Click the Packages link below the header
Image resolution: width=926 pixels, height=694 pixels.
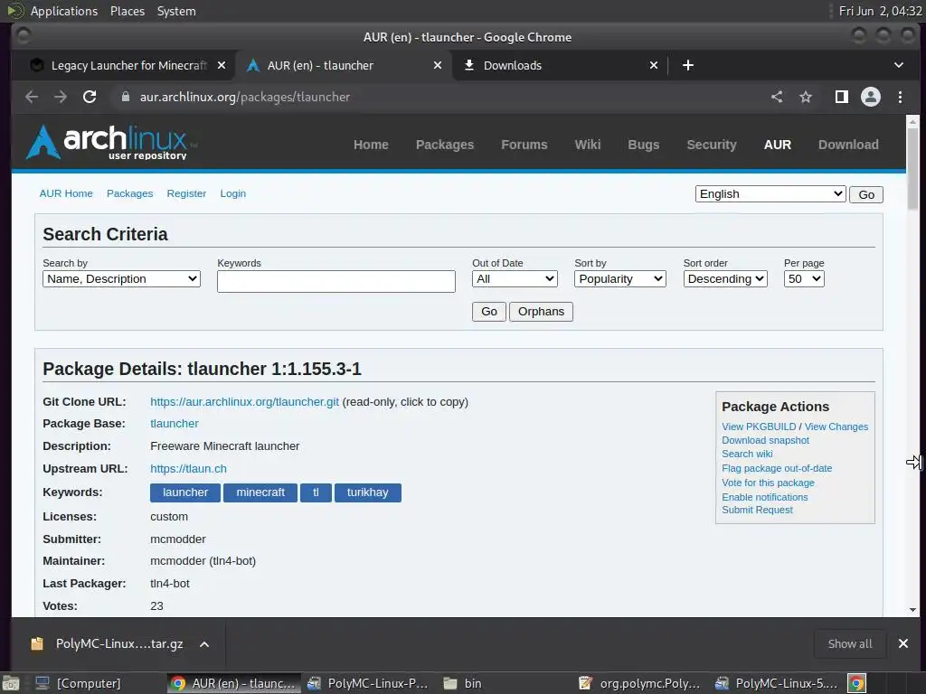click(130, 193)
